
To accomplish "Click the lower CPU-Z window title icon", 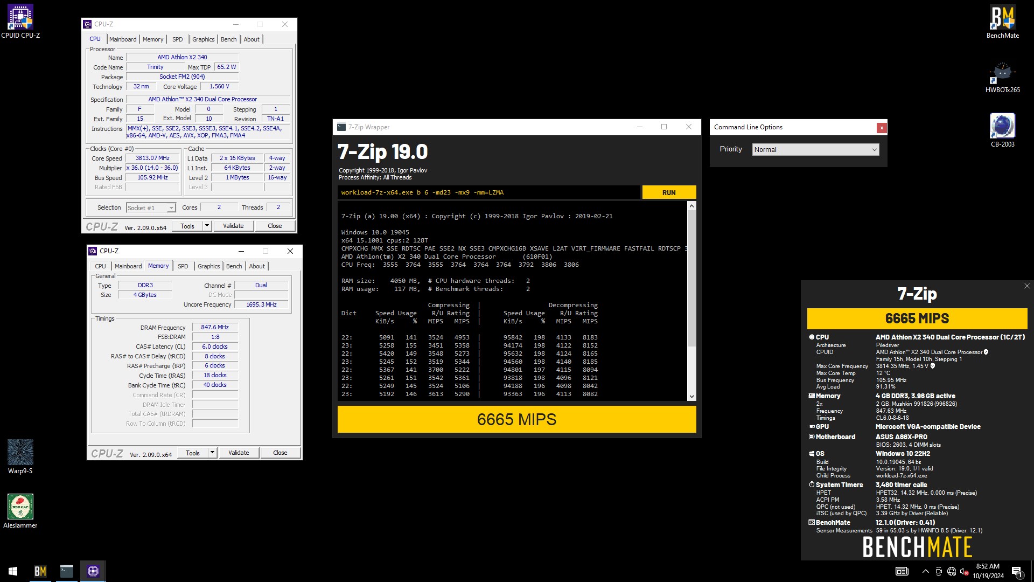I will tap(93, 251).
